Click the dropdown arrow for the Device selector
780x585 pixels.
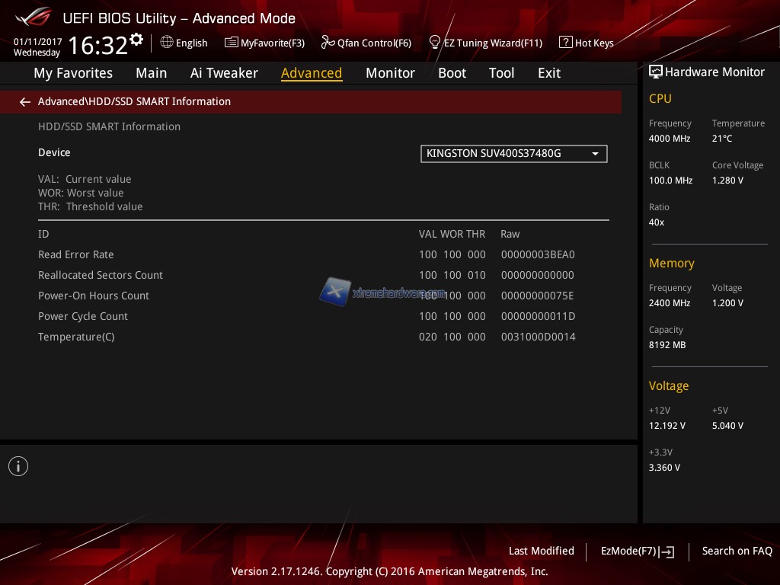pos(595,154)
